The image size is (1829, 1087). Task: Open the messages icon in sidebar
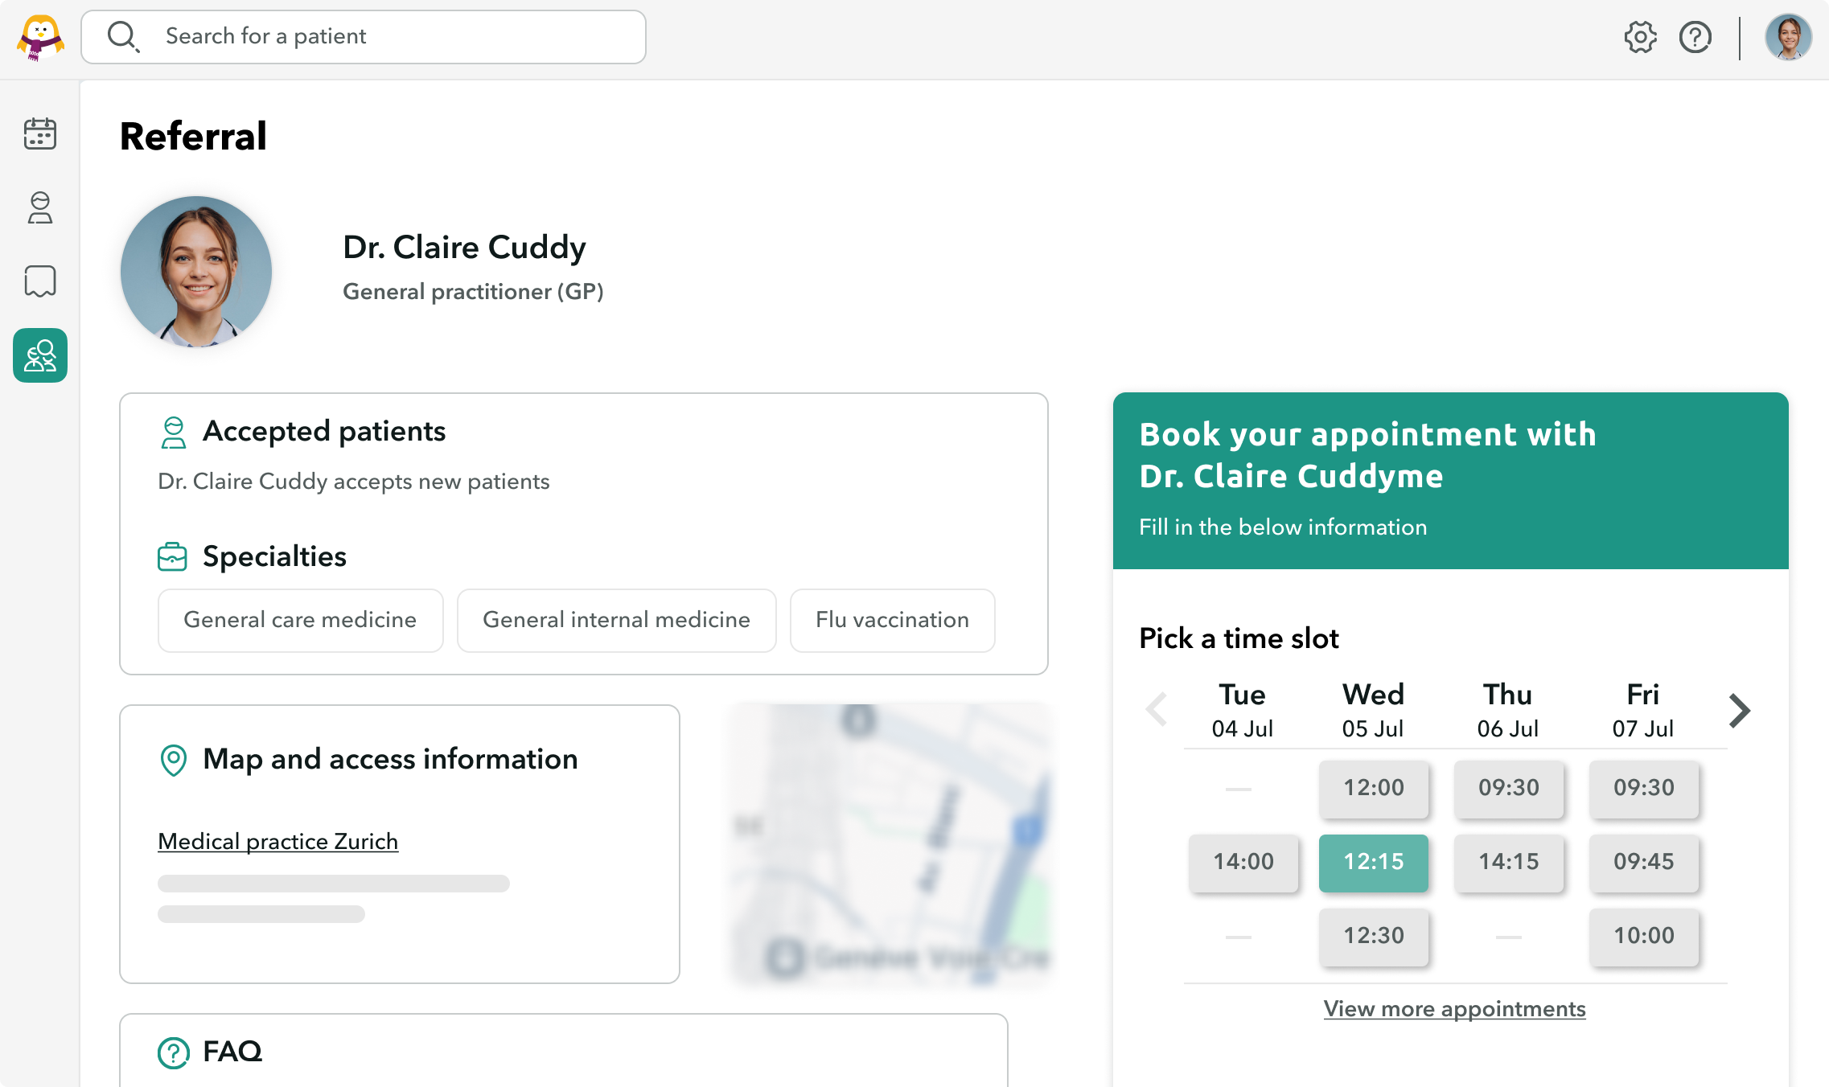point(39,281)
